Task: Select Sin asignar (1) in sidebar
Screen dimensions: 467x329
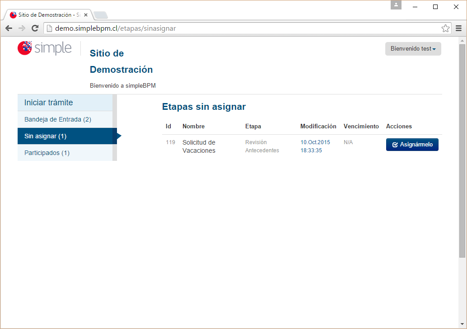Action: [67, 136]
